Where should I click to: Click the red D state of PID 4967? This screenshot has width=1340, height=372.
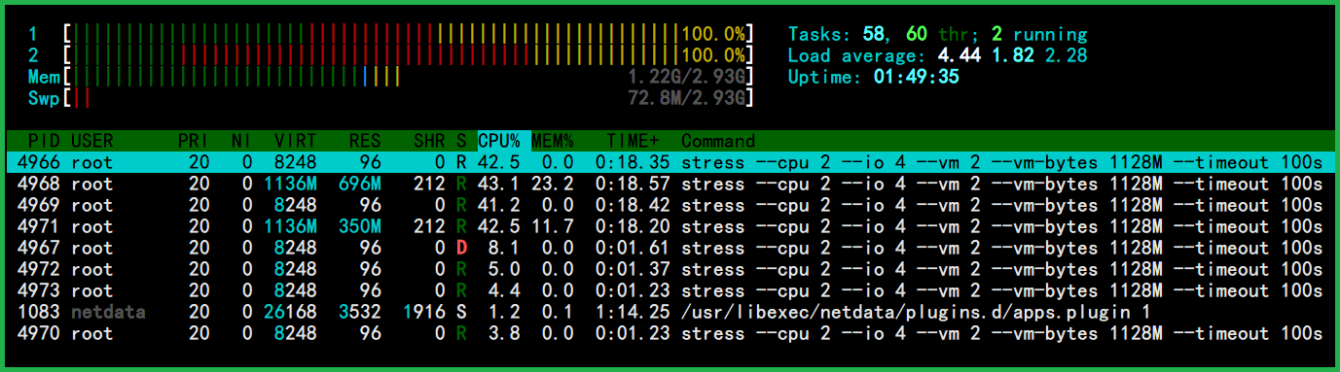461,248
